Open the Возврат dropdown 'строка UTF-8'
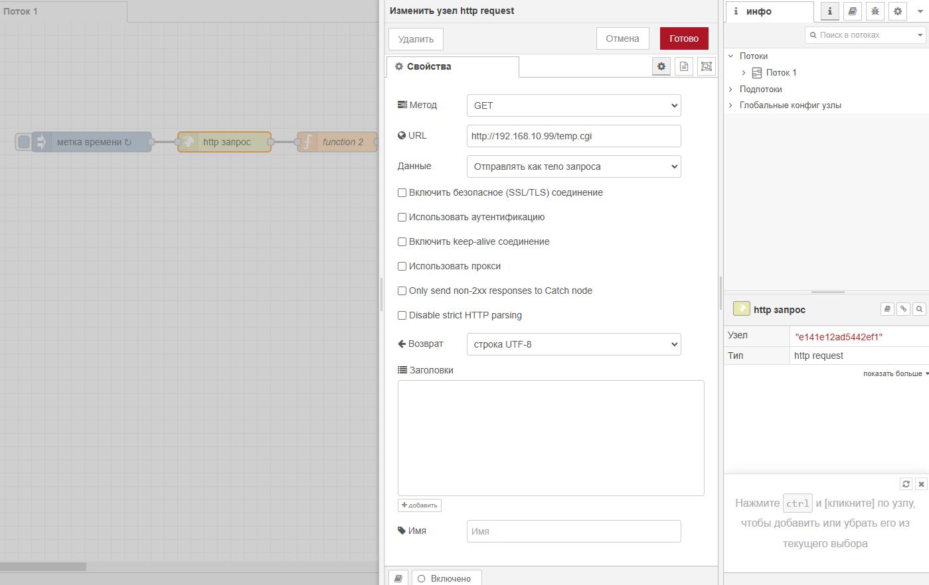The image size is (929, 585). [574, 344]
